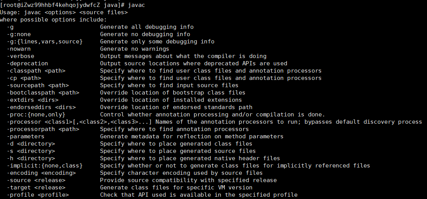Screen dimensions: 427x199
Task: Click the -d <directory> option
Action: (31, 144)
